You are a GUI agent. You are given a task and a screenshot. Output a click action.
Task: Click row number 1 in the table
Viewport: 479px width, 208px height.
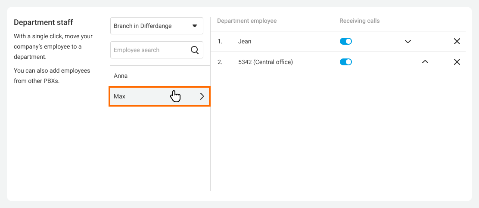(x=220, y=41)
